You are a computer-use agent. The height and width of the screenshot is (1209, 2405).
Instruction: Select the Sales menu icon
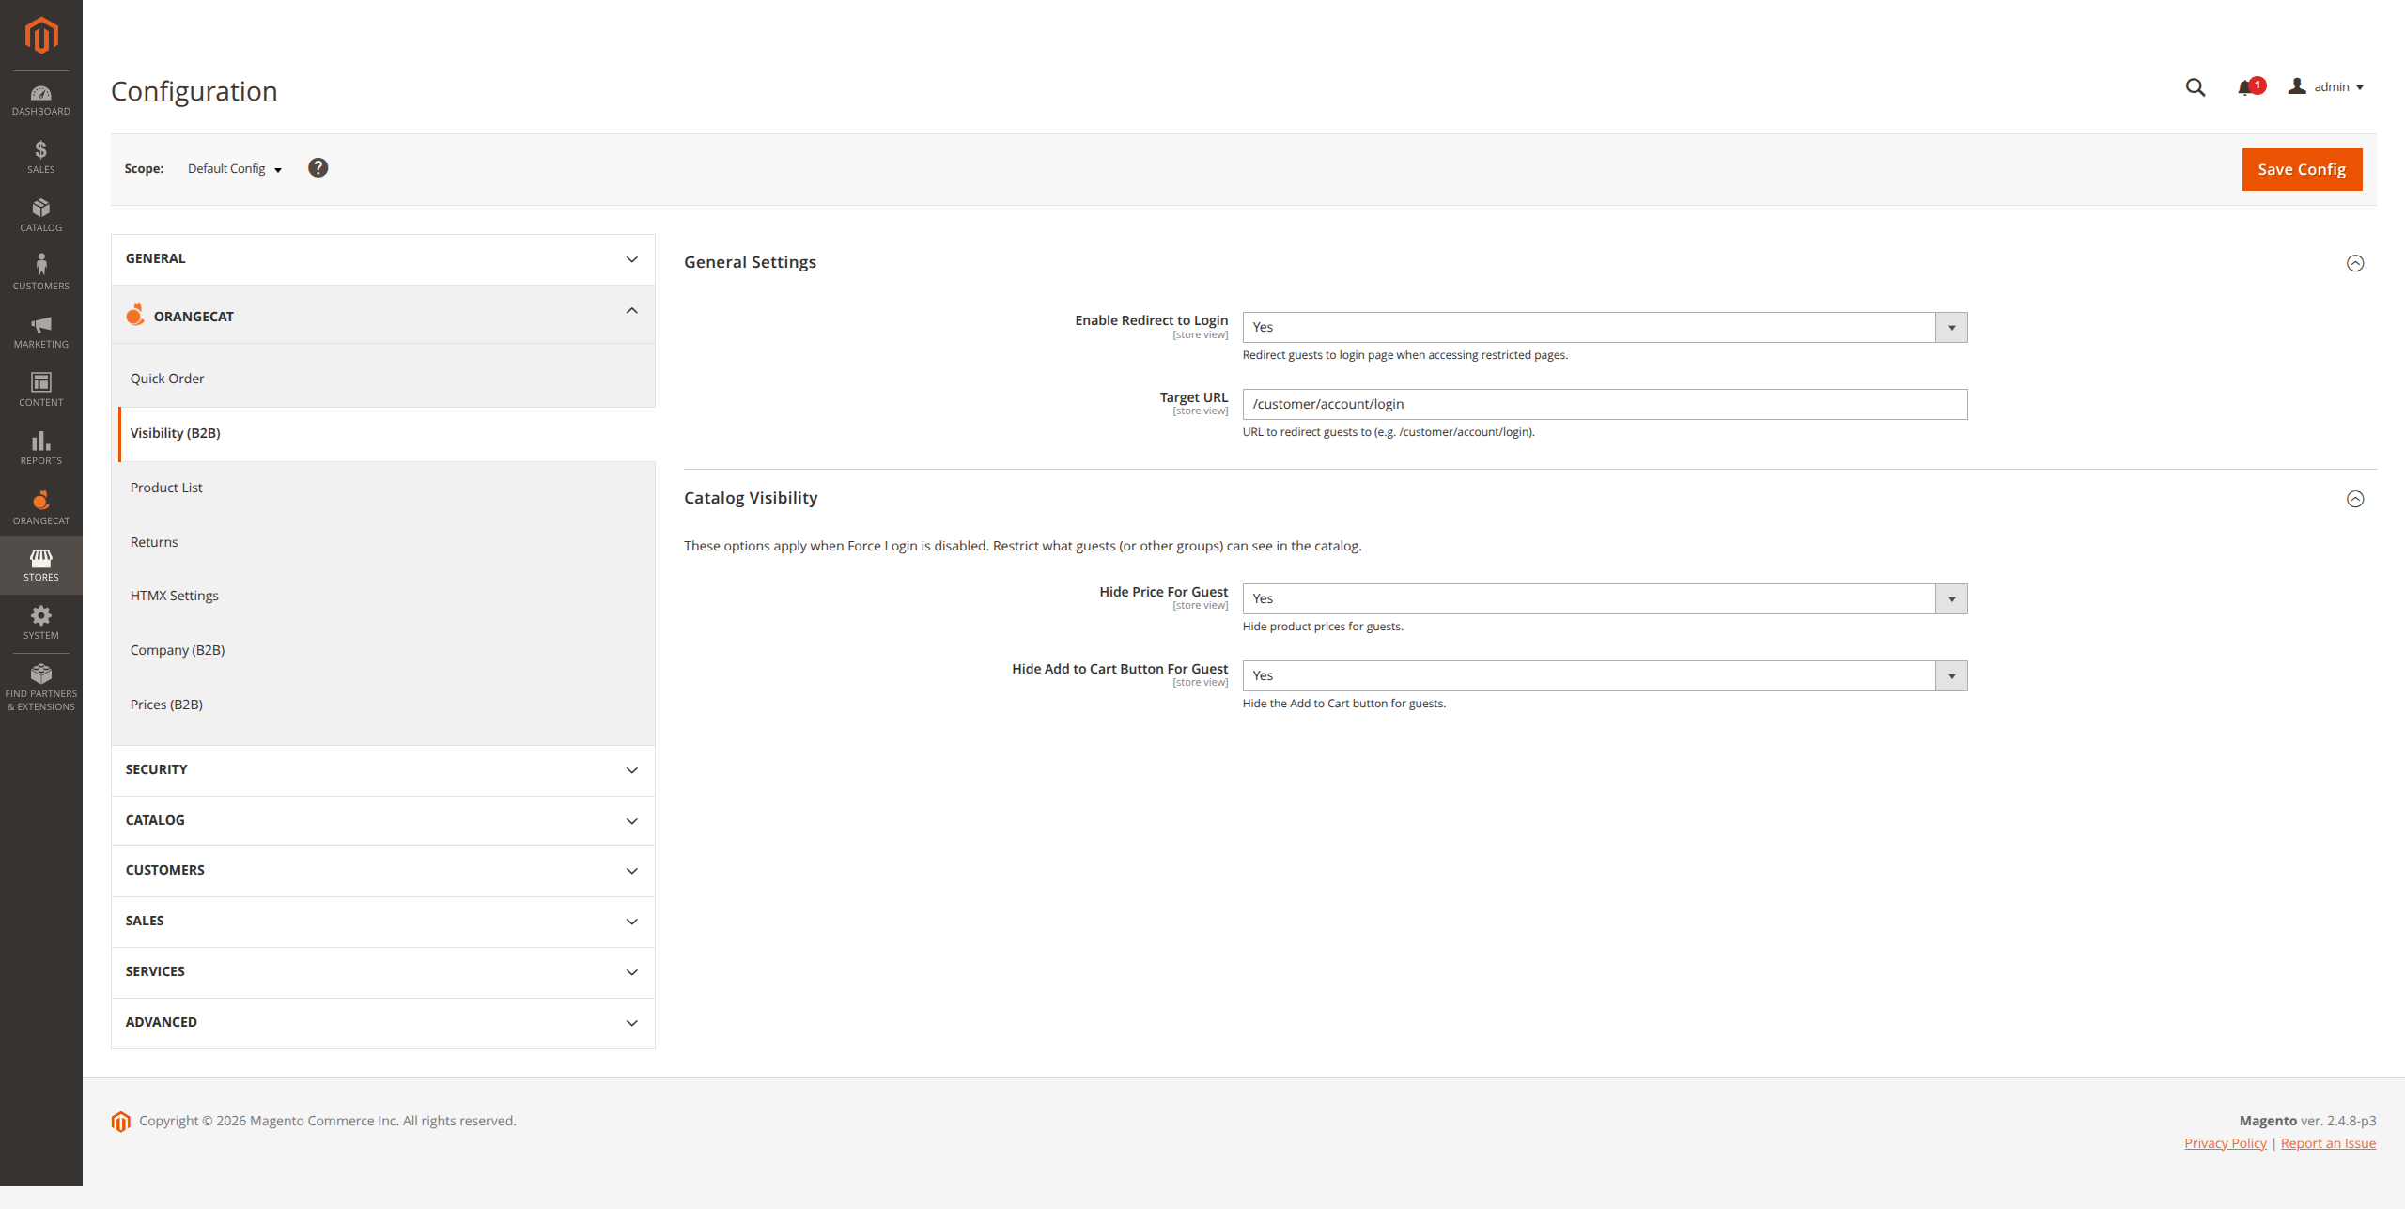40,153
